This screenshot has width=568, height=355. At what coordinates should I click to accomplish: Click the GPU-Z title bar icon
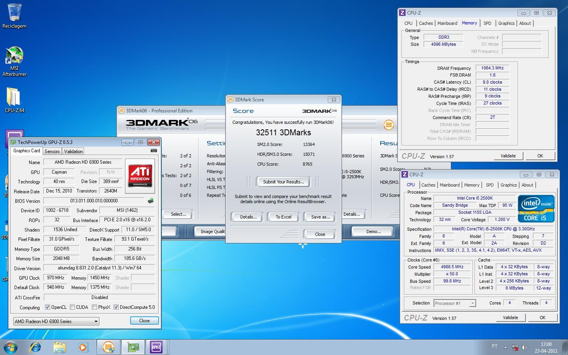point(13,142)
